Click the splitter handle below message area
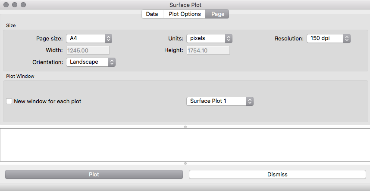Viewport: 370px width, 191px height. pyautogui.click(x=185, y=163)
